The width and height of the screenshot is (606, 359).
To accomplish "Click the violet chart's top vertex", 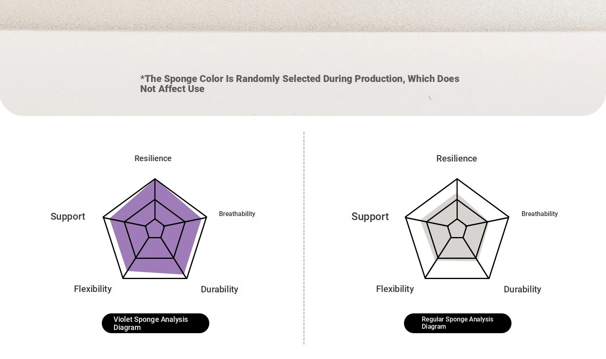I will (x=155, y=179).
